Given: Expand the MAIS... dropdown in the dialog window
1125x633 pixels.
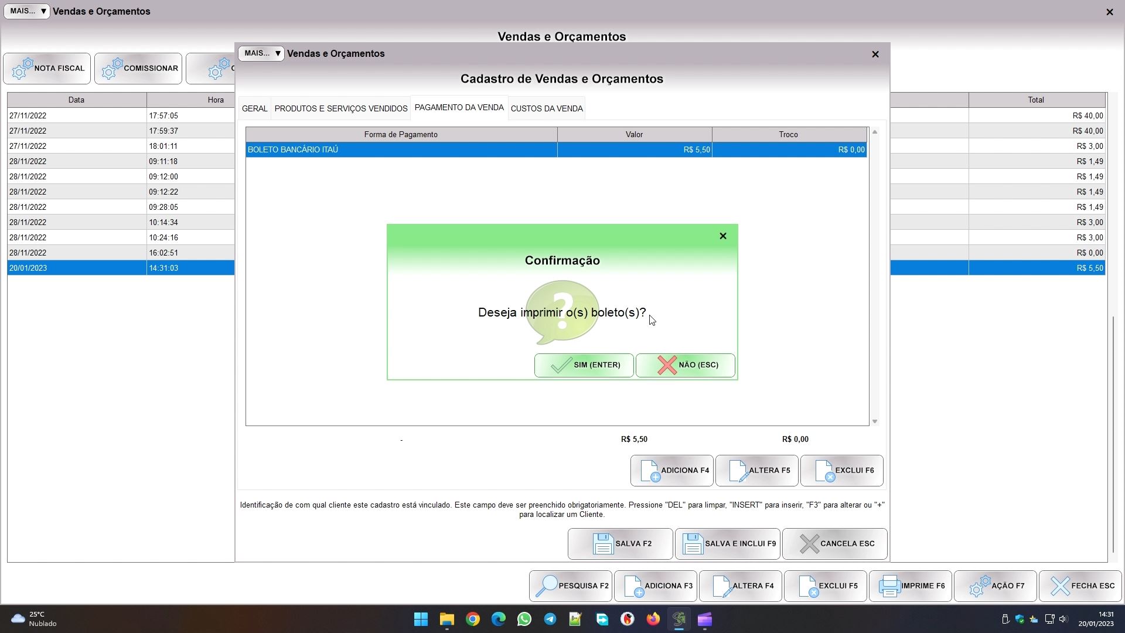Looking at the screenshot, I should tap(261, 53).
